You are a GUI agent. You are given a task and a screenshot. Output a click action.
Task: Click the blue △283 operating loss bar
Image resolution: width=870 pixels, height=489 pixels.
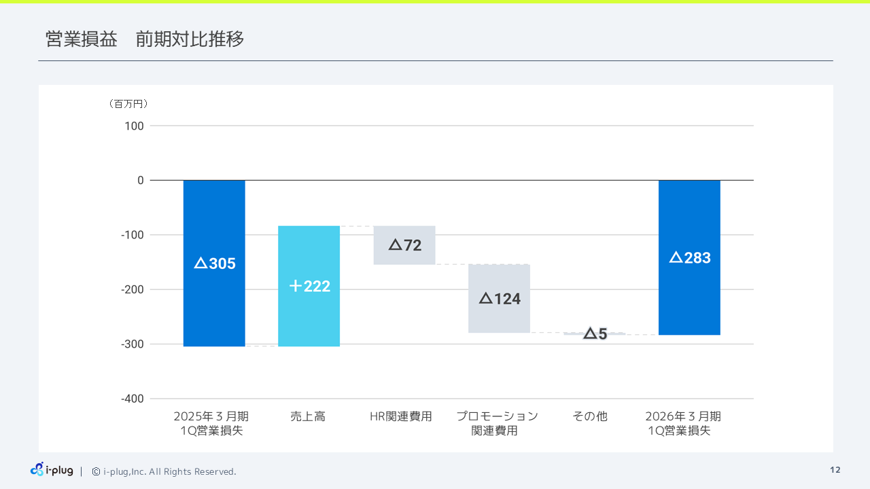pyautogui.click(x=689, y=257)
